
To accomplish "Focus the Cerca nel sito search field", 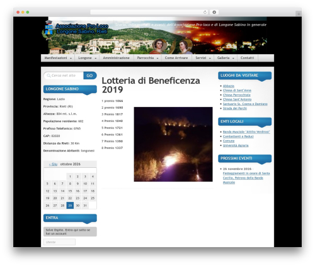I will 64,75.
